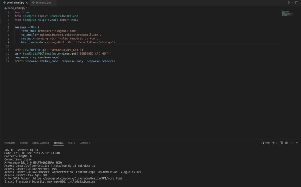Select the Terminal panel tab
The width and height of the screenshot is (301, 187).
(59, 143)
